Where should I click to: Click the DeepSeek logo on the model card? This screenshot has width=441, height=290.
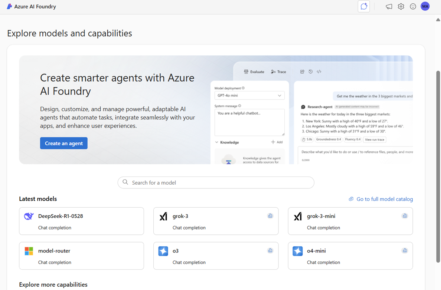click(29, 216)
